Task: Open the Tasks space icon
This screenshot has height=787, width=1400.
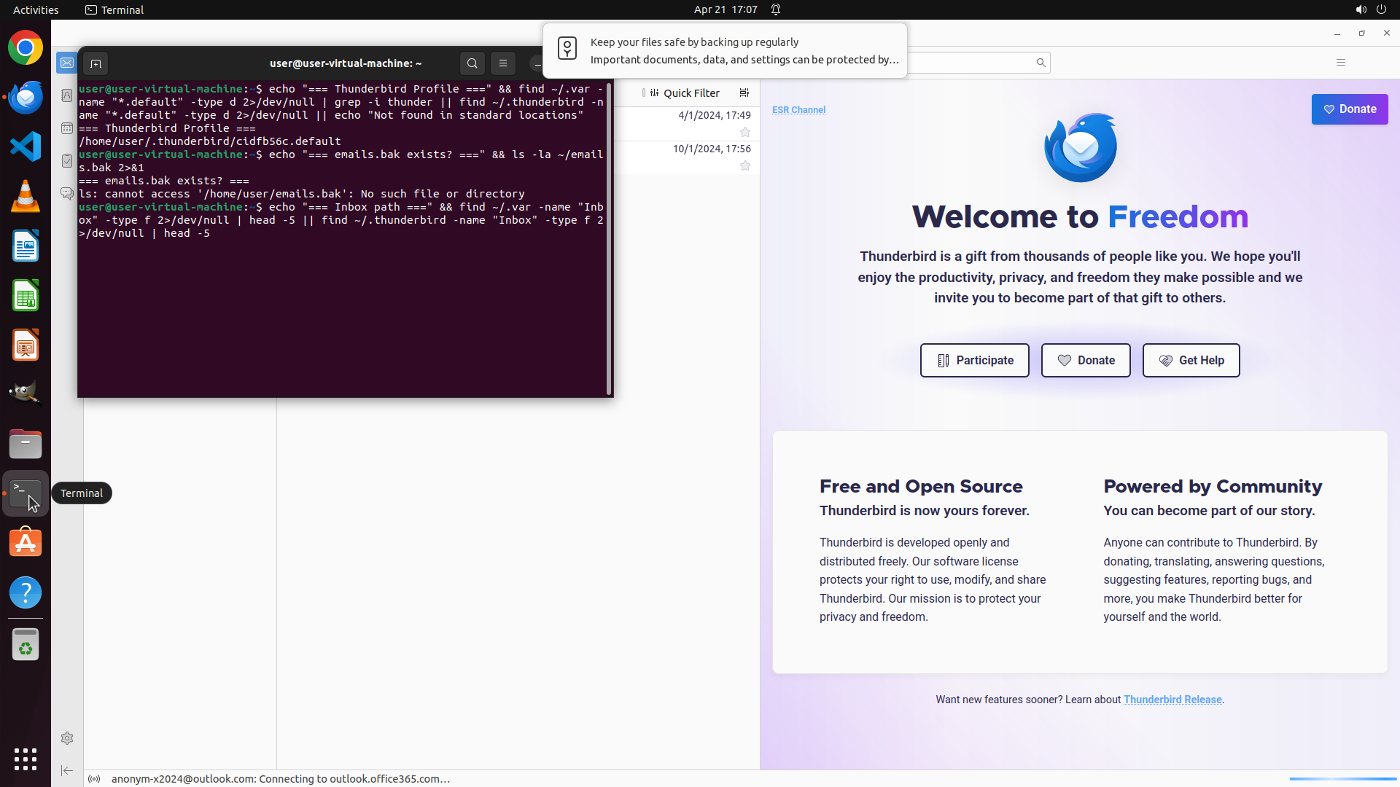Action: (66, 160)
